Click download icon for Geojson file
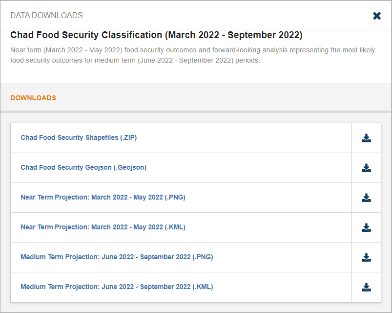The image size is (392, 313). coord(366,168)
